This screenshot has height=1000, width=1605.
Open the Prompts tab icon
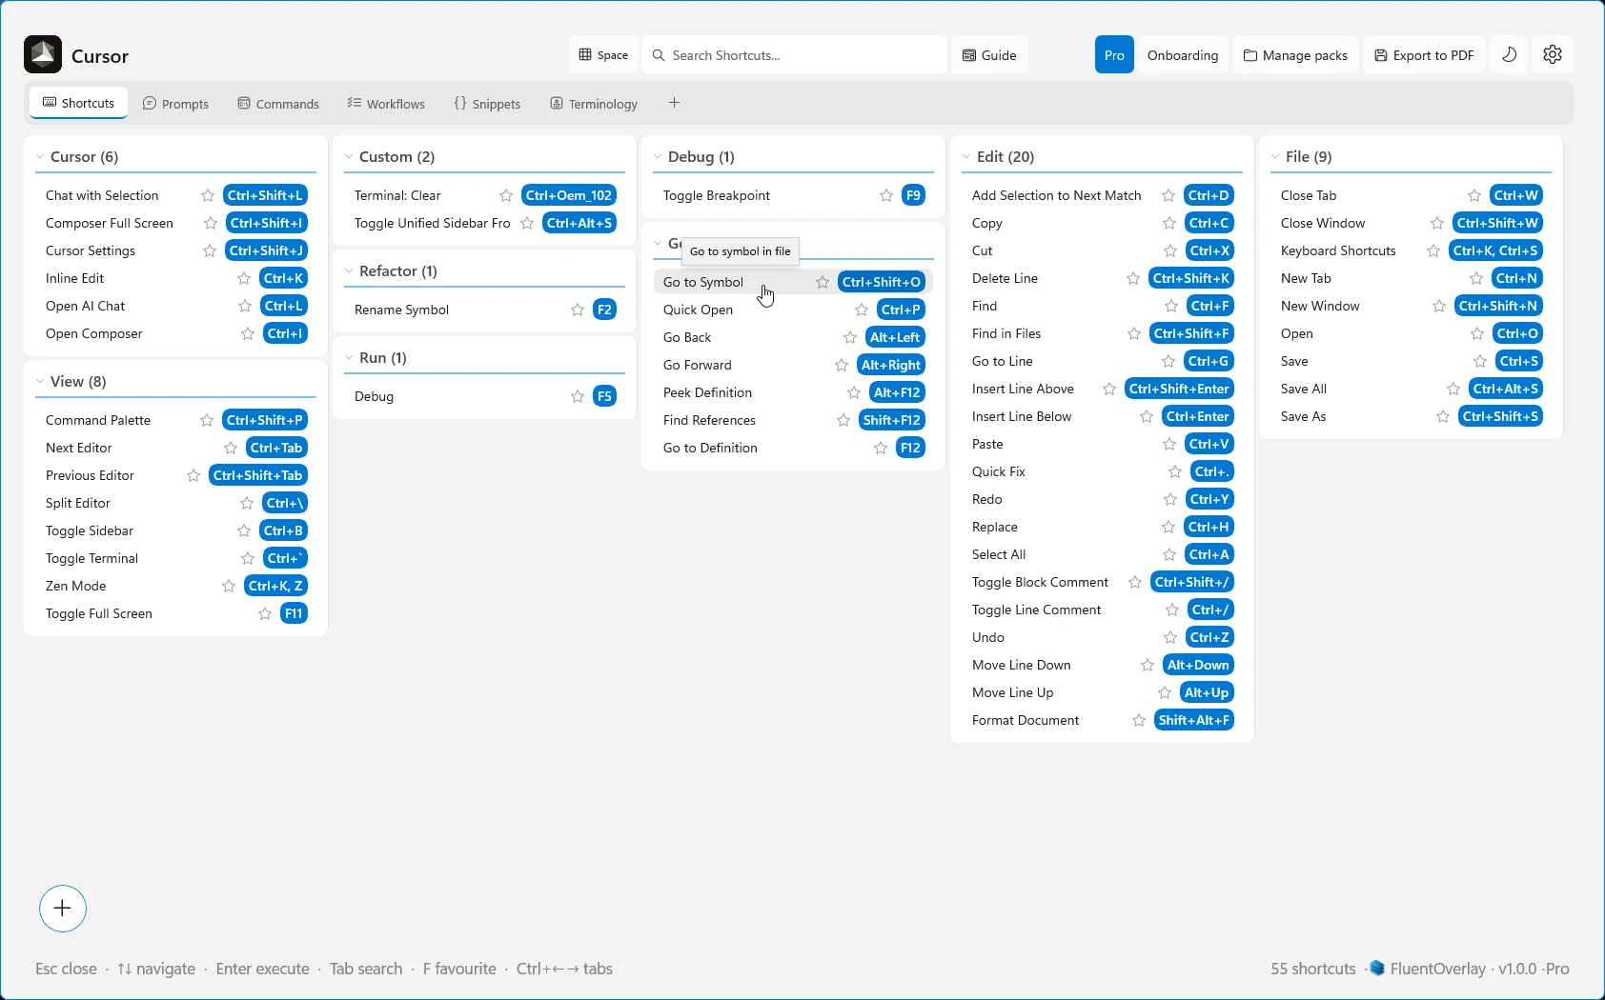tap(150, 103)
